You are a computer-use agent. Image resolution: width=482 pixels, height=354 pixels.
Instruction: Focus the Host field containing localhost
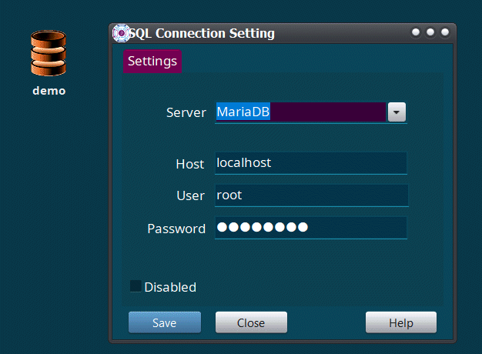(x=310, y=163)
